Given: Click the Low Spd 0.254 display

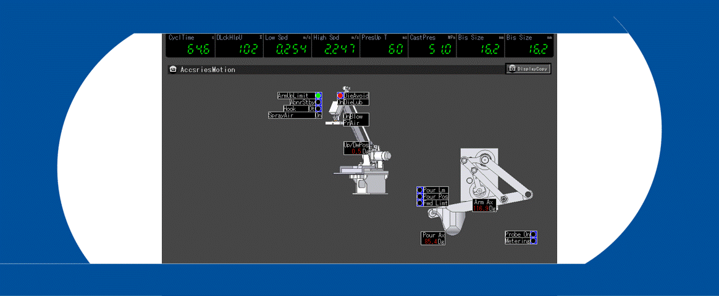Looking at the screenshot, I should 287,46.
